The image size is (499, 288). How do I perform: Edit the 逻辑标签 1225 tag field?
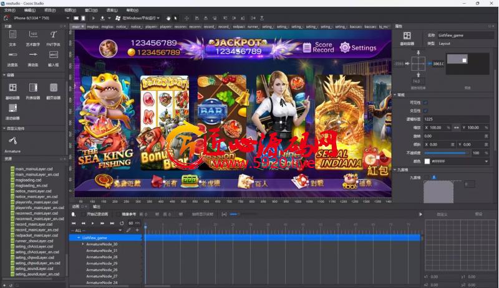coord(457,119)
